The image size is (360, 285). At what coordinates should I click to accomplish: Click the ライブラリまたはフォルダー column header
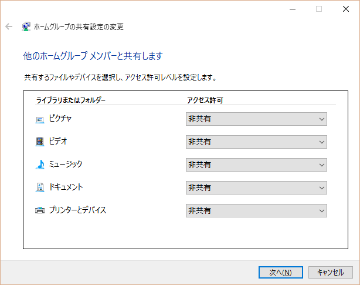[x=71, y=100]
